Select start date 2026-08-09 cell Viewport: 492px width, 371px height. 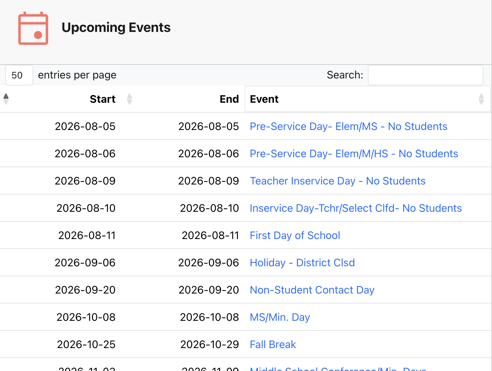pyautogui.click(x=85, y=181)
